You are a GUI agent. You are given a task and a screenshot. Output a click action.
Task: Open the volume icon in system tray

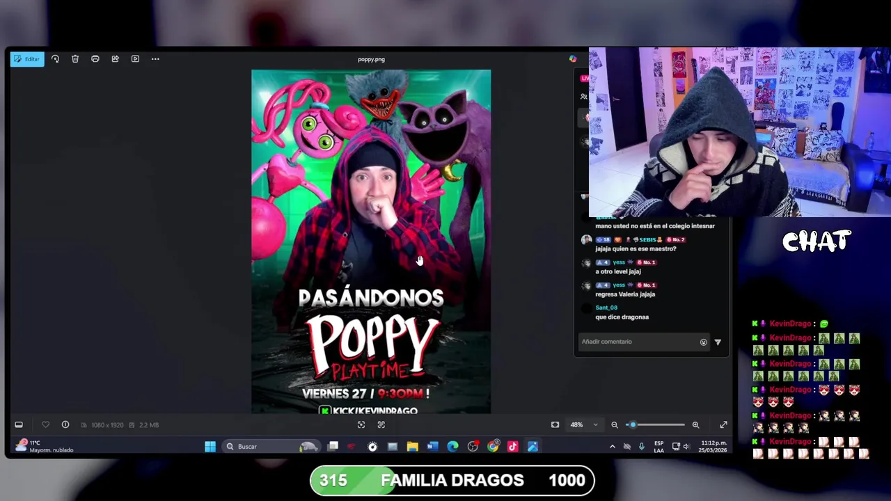(x=686, y=447)
